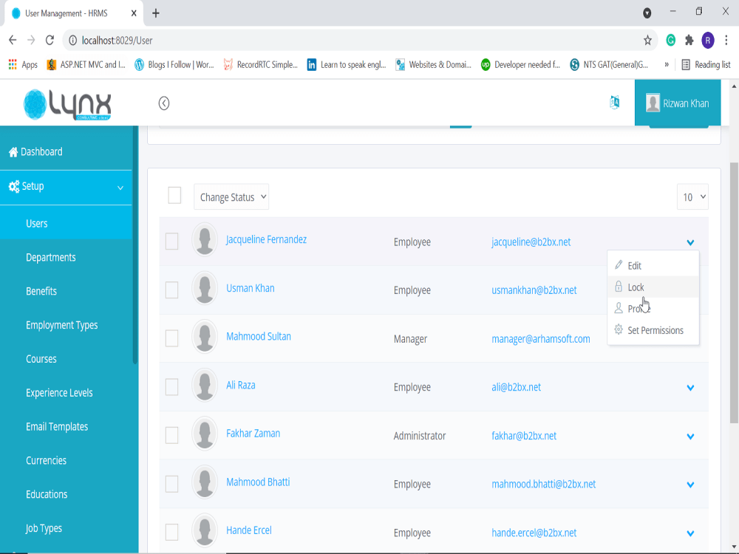Viewport: 739px width, 554px height.
Task: Open Jacqueline Fernandez profile link
Action: (x=266, y=239)
